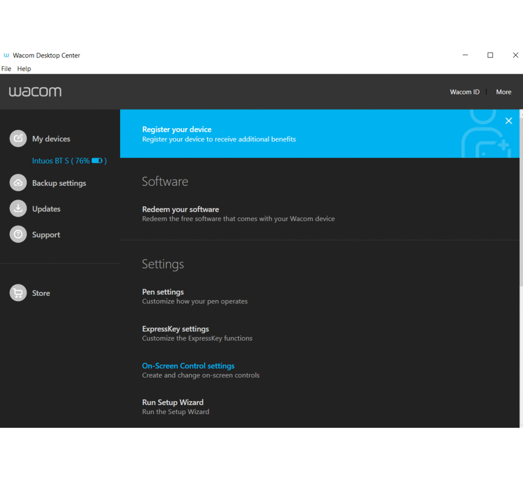Image resolution: width=523 pixels, height=477 pixels.
Task: Open the More menu in the header
Action: click(503, 92)
